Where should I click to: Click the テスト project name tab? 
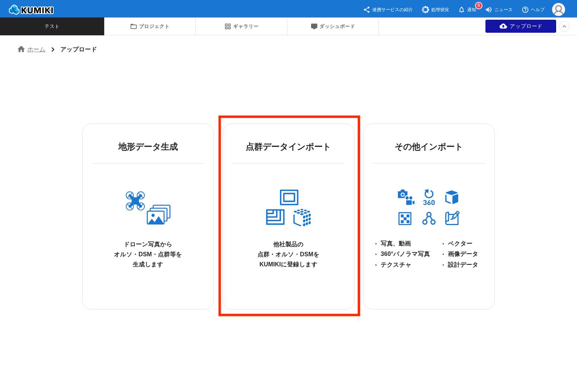coord(52,26)
